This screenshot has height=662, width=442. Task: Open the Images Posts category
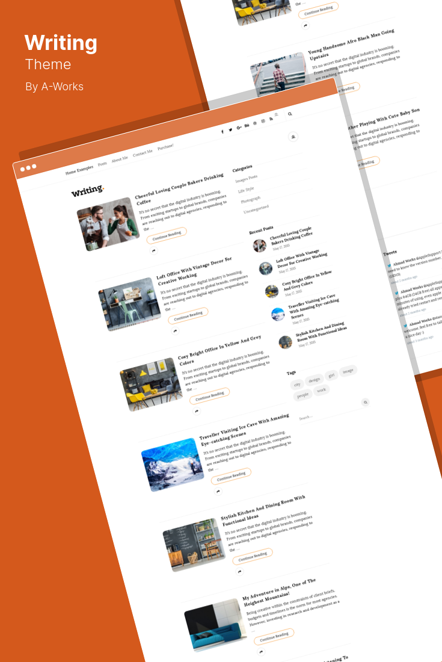[247, 179]
